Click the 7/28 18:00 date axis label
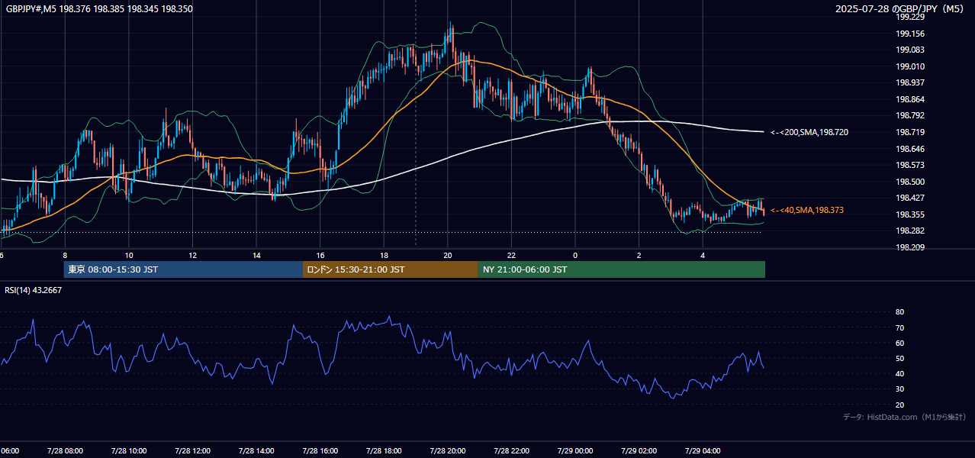The width and height of the screenshot is (975, 458). tap(384, 450)
